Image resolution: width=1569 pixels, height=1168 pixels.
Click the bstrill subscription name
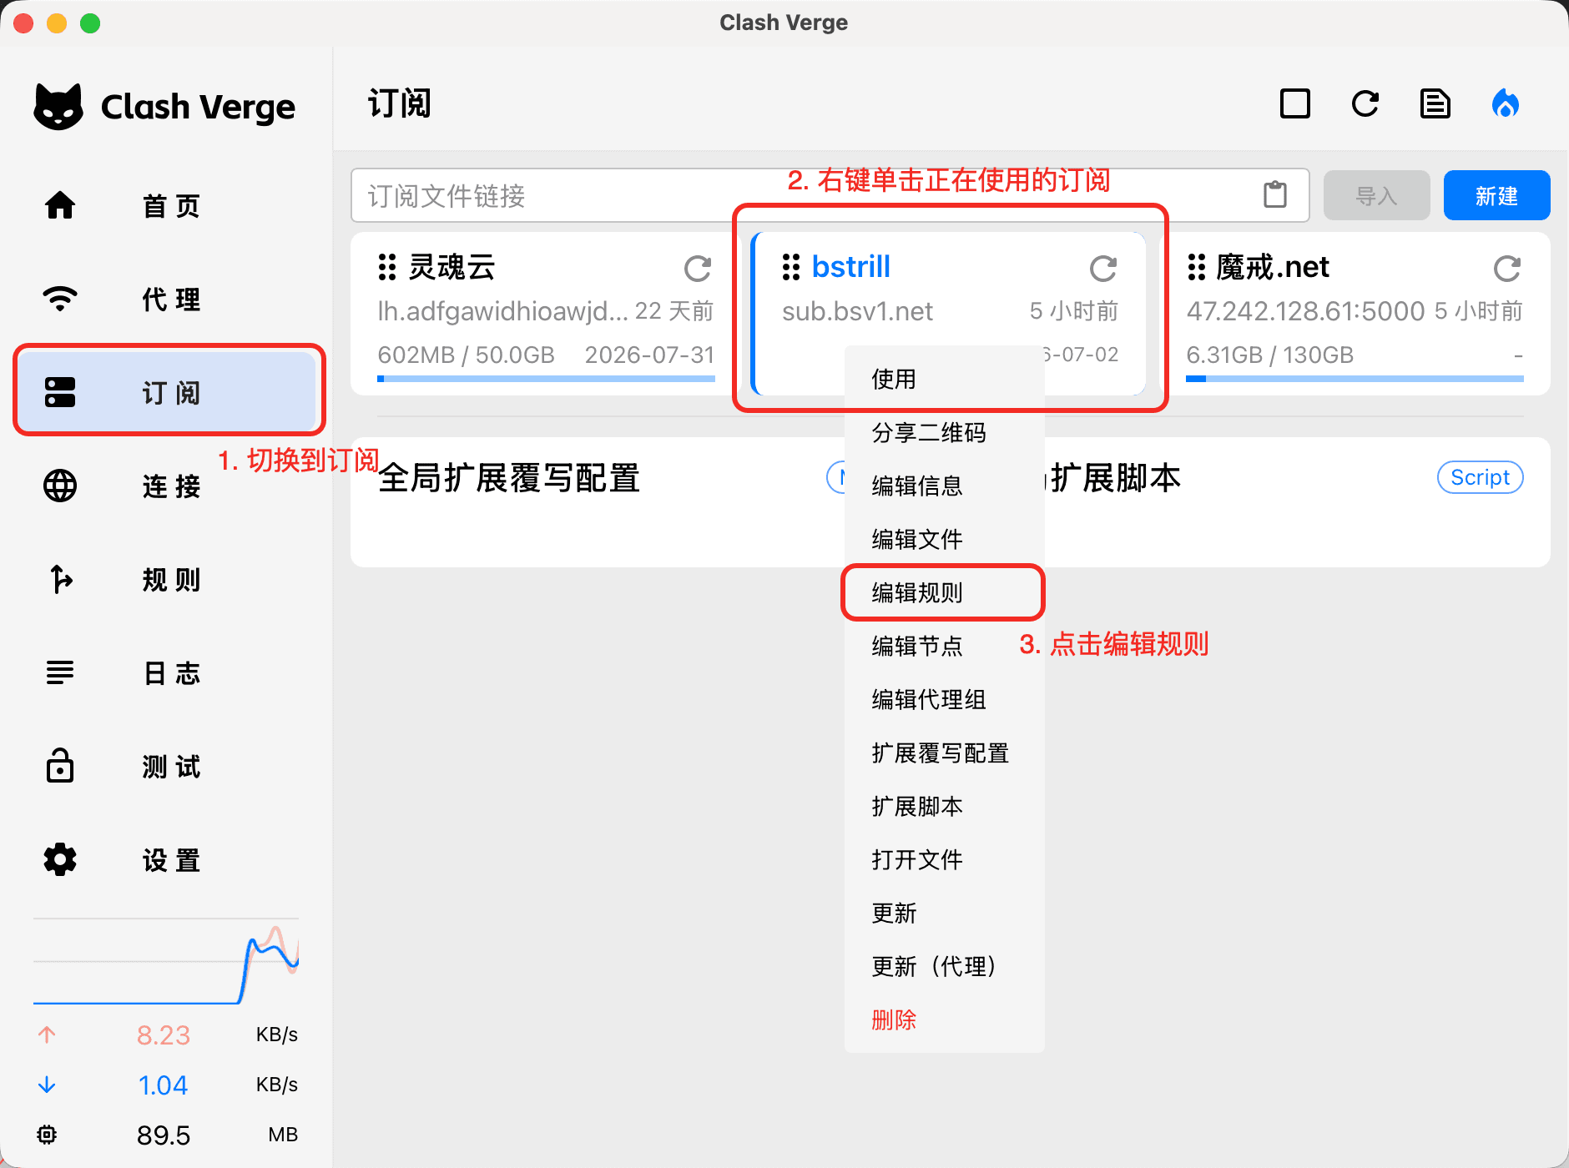coord(850,267)
